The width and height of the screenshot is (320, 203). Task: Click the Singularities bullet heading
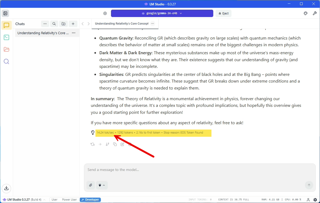tap(111, 74)
